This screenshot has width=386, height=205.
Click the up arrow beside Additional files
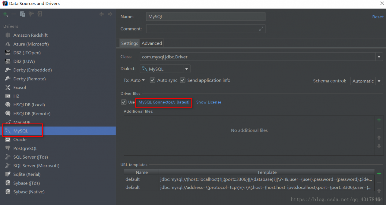379,138
